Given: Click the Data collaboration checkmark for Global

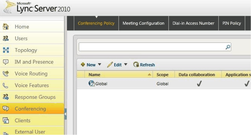Looking at the screenshot, I should pos(199,84).
